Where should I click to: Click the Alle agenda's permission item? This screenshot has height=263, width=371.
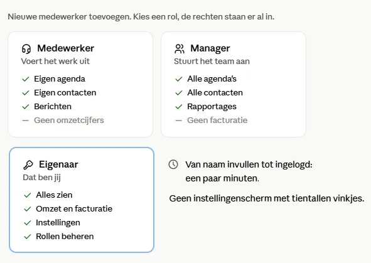[212, 79]
